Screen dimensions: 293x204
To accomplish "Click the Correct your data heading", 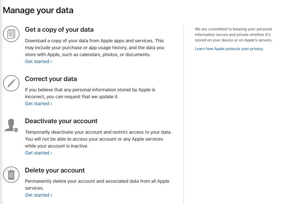I will [x=51, y=79].
